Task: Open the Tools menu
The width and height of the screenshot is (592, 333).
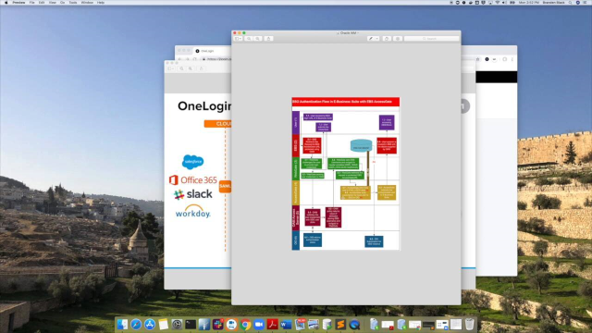Action: (x=73, y=2)
